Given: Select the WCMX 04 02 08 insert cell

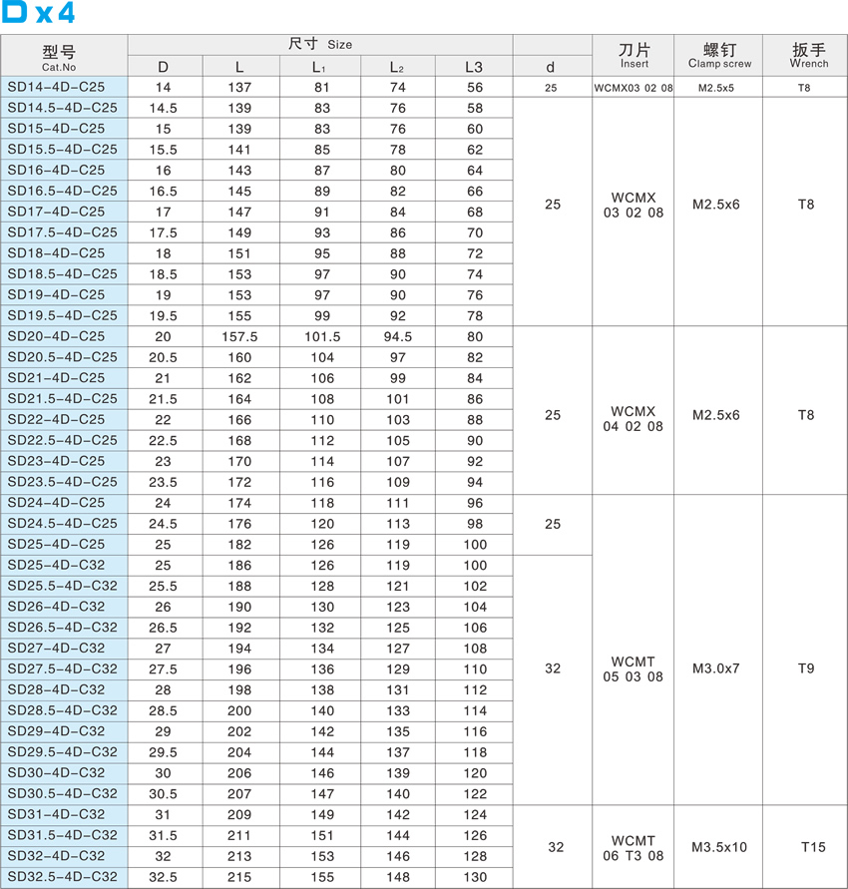Looking at the screenshot, I should tap(634, 419).
